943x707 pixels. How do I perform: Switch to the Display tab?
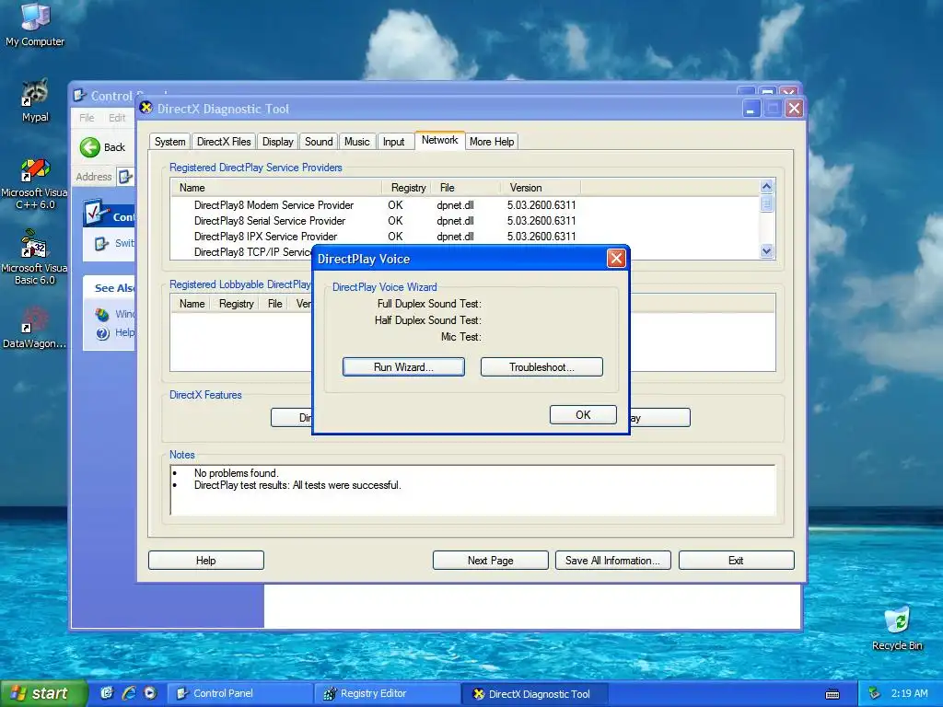(x=277, y=142)
